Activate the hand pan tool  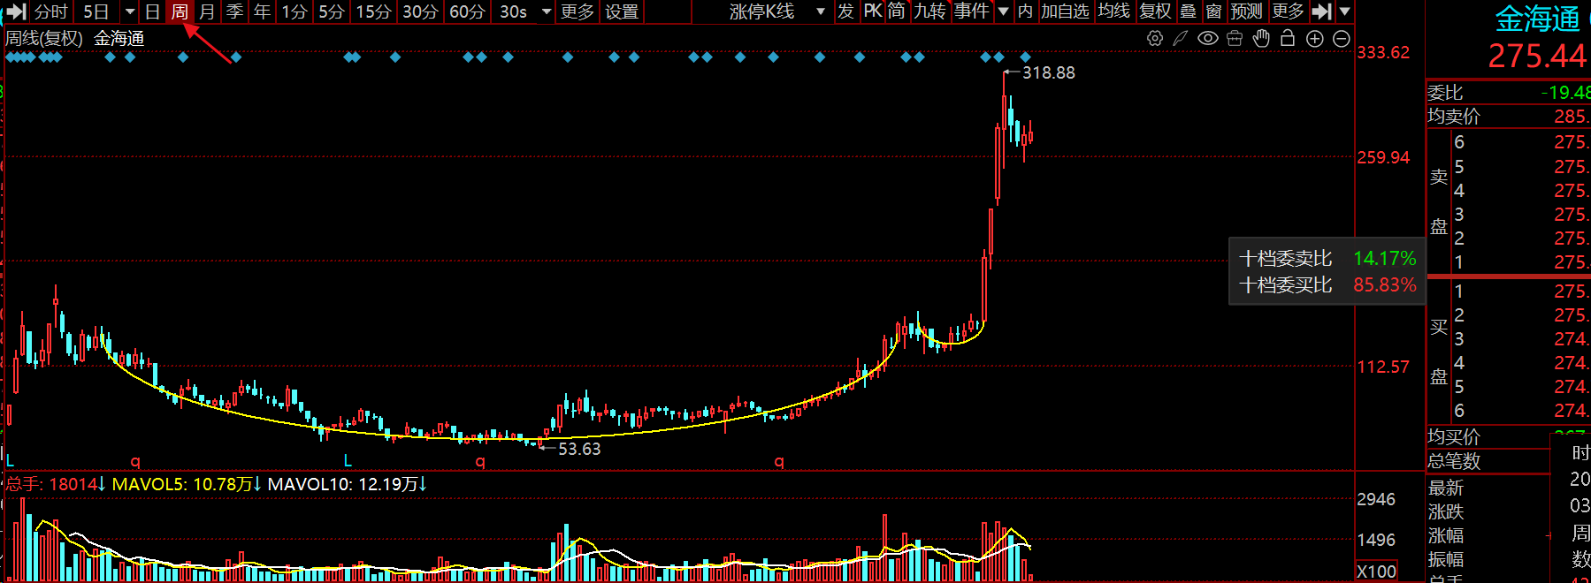tap(1261, 38)
